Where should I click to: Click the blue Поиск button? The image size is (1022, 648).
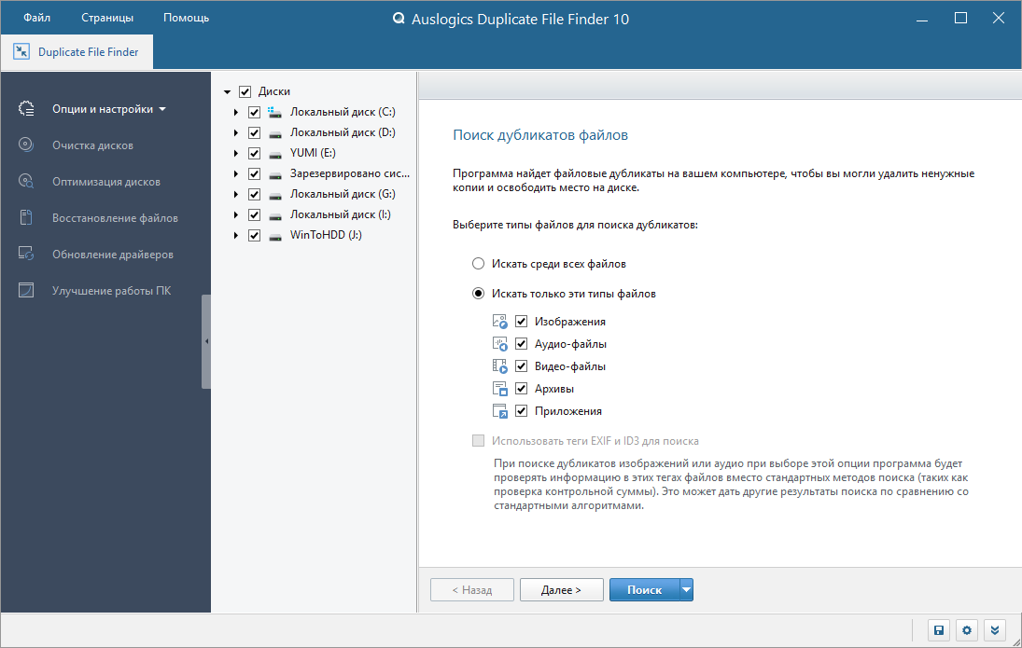click(x=645, y=589)
